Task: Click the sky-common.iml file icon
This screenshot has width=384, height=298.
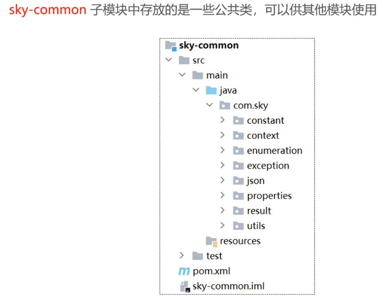Action: 185,286
